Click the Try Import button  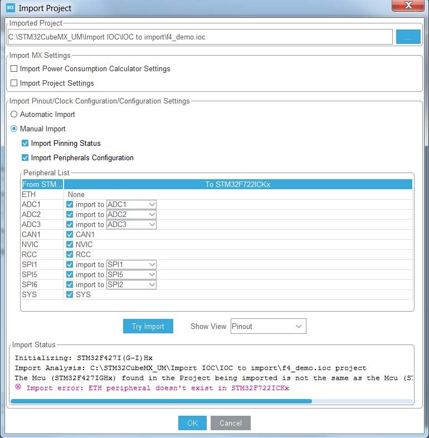(148, 326)
